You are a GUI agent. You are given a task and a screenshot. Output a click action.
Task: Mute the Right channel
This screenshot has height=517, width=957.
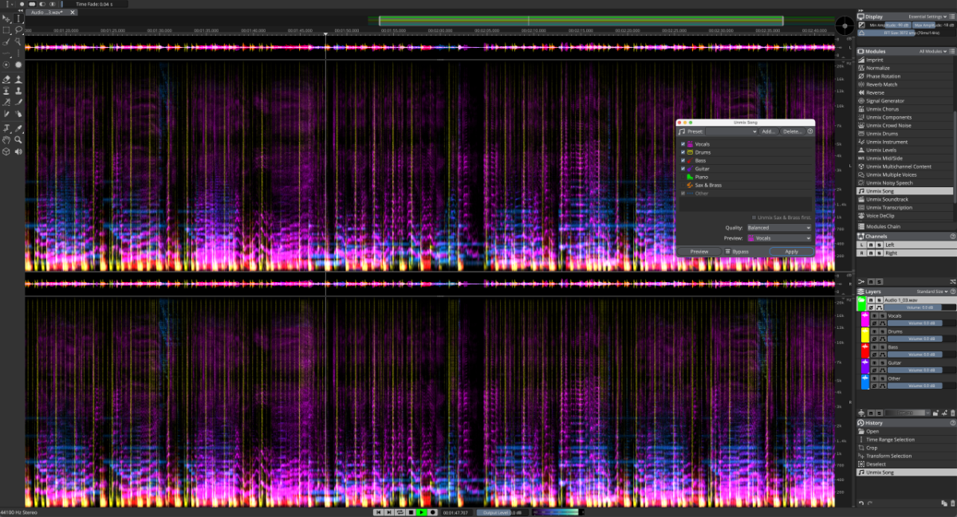tap(871, 253)
